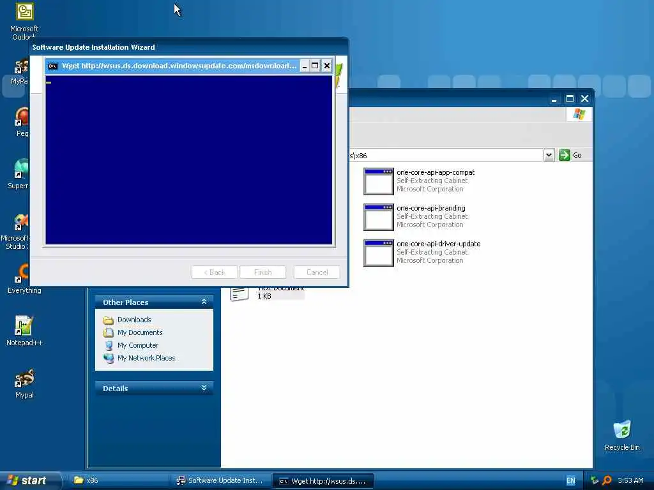Close the Wget console window
The image size is (654, 490).
[x=327, y=66]
